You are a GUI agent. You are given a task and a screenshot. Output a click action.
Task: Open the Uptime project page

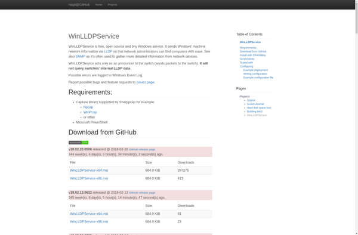pyautogui.click(x=251, y=100)
